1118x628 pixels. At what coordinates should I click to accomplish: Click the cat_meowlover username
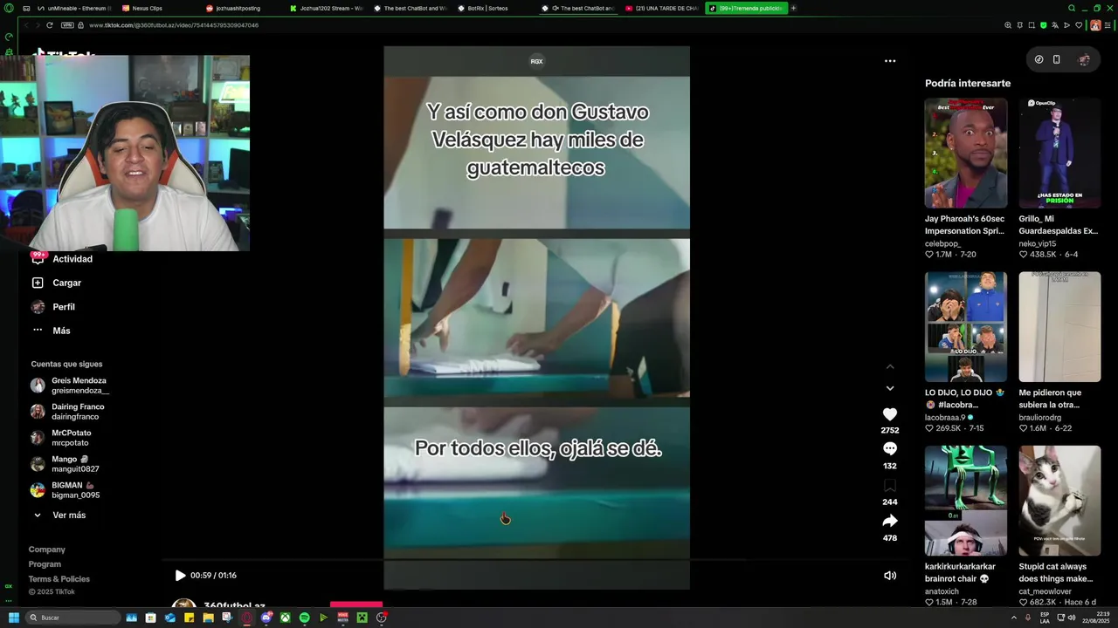tap(1046, 591)
